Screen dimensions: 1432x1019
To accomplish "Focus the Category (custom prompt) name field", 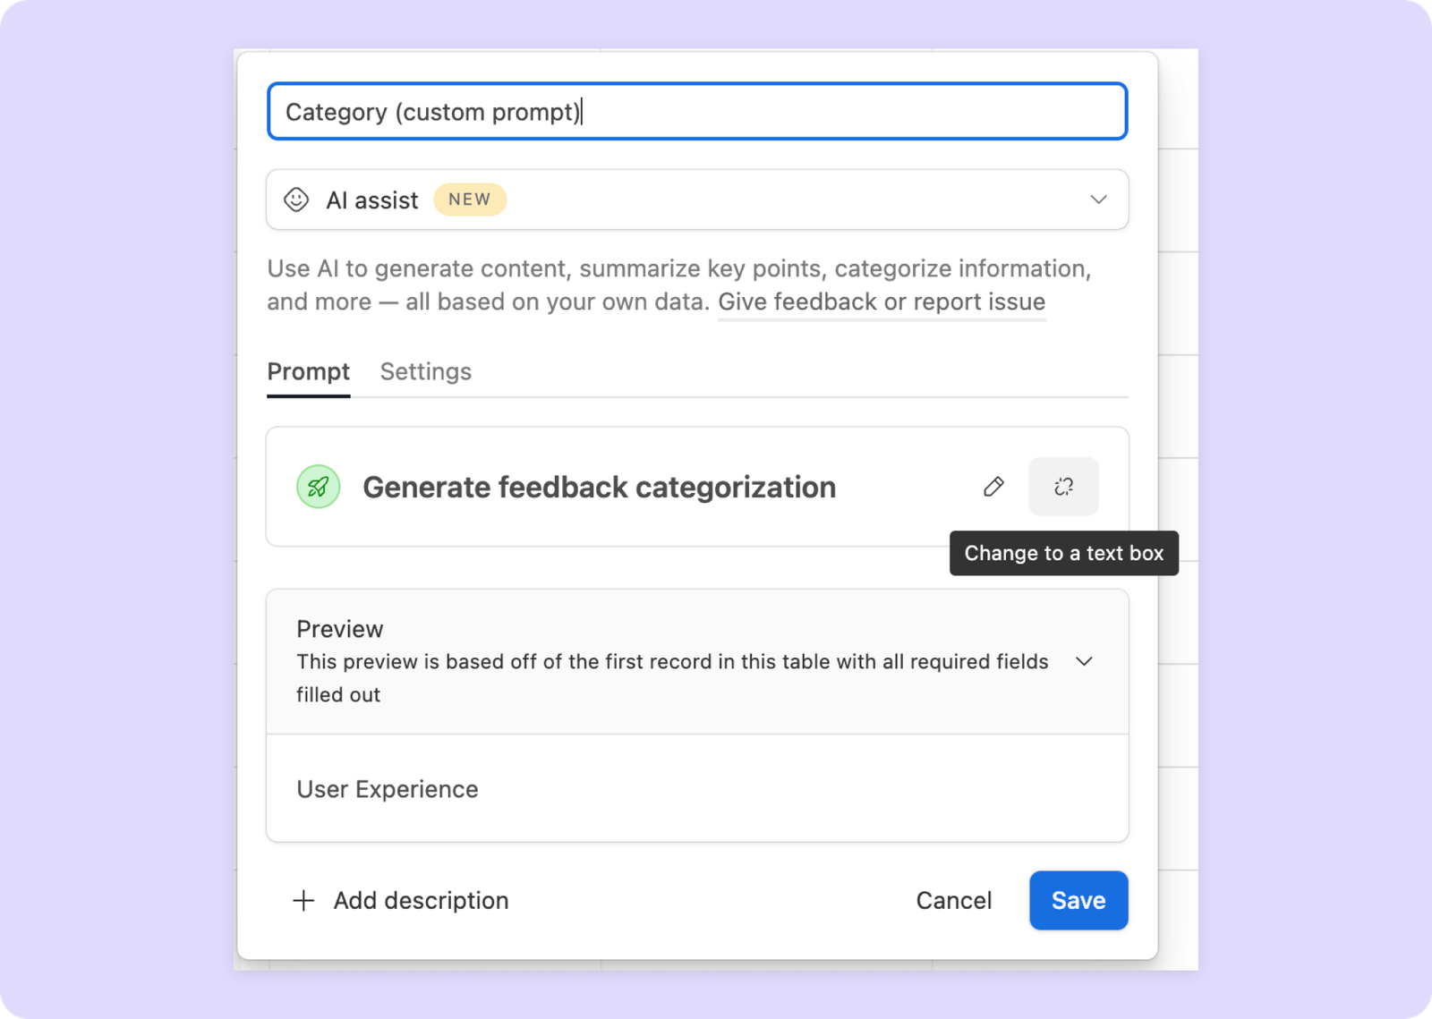I will [x=697, y=112].
